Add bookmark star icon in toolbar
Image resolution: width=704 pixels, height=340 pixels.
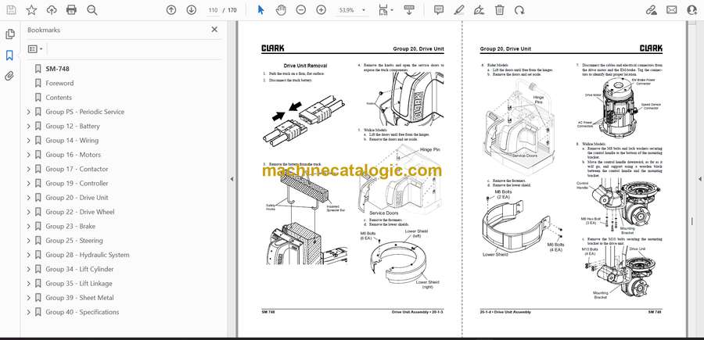coord(31,10)
